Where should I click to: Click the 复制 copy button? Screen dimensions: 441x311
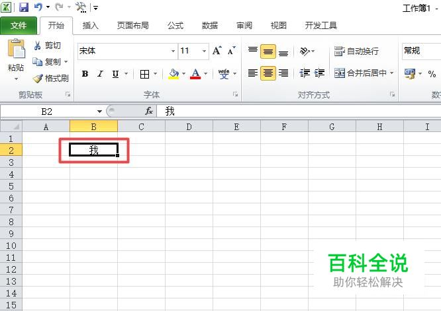[x=47, y=61]
